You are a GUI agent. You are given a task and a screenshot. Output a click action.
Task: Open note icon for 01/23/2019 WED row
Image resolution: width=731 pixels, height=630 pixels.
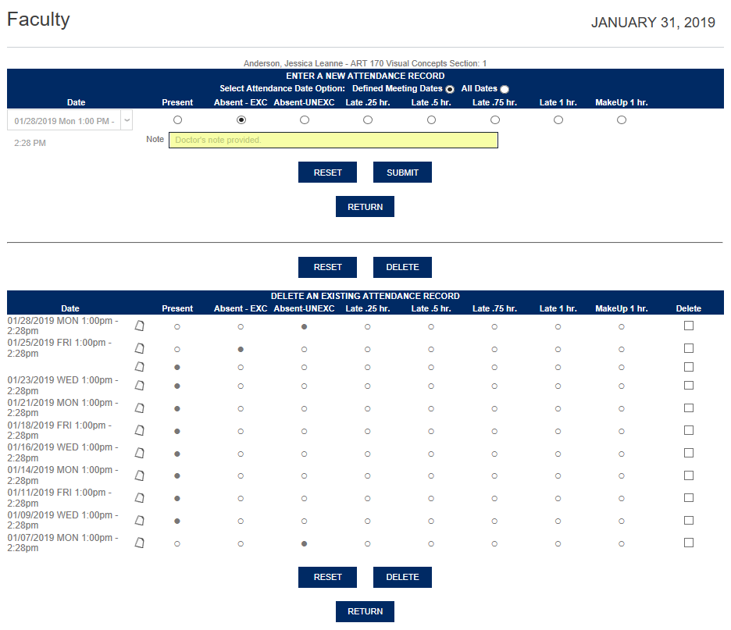click(x=139, y=386)
